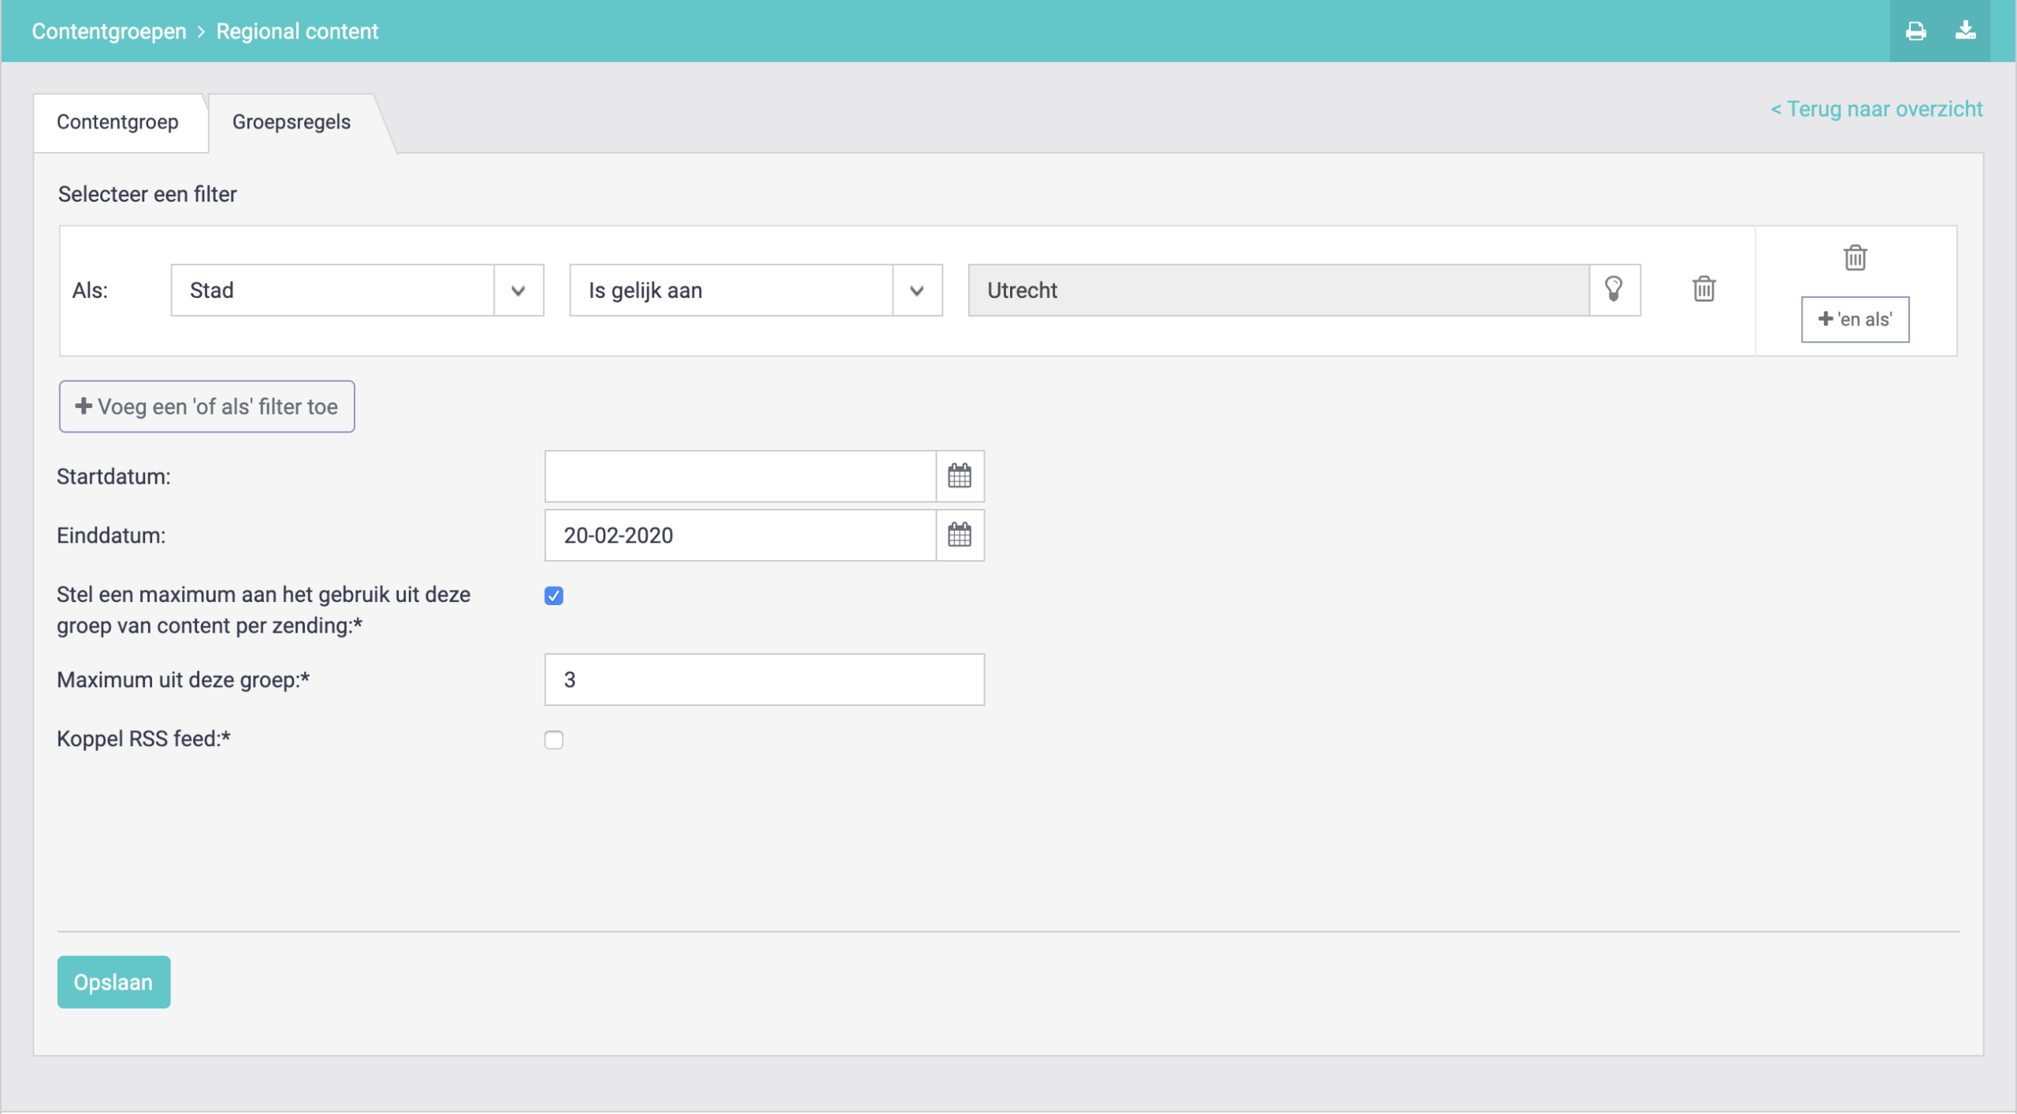Click the Regional content breadcrumb
This screenshot has width=2017, height=1114.
297,32
